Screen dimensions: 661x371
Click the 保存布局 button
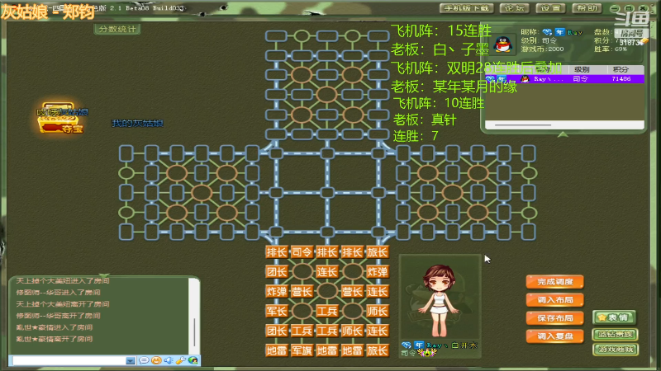[554, 318]
